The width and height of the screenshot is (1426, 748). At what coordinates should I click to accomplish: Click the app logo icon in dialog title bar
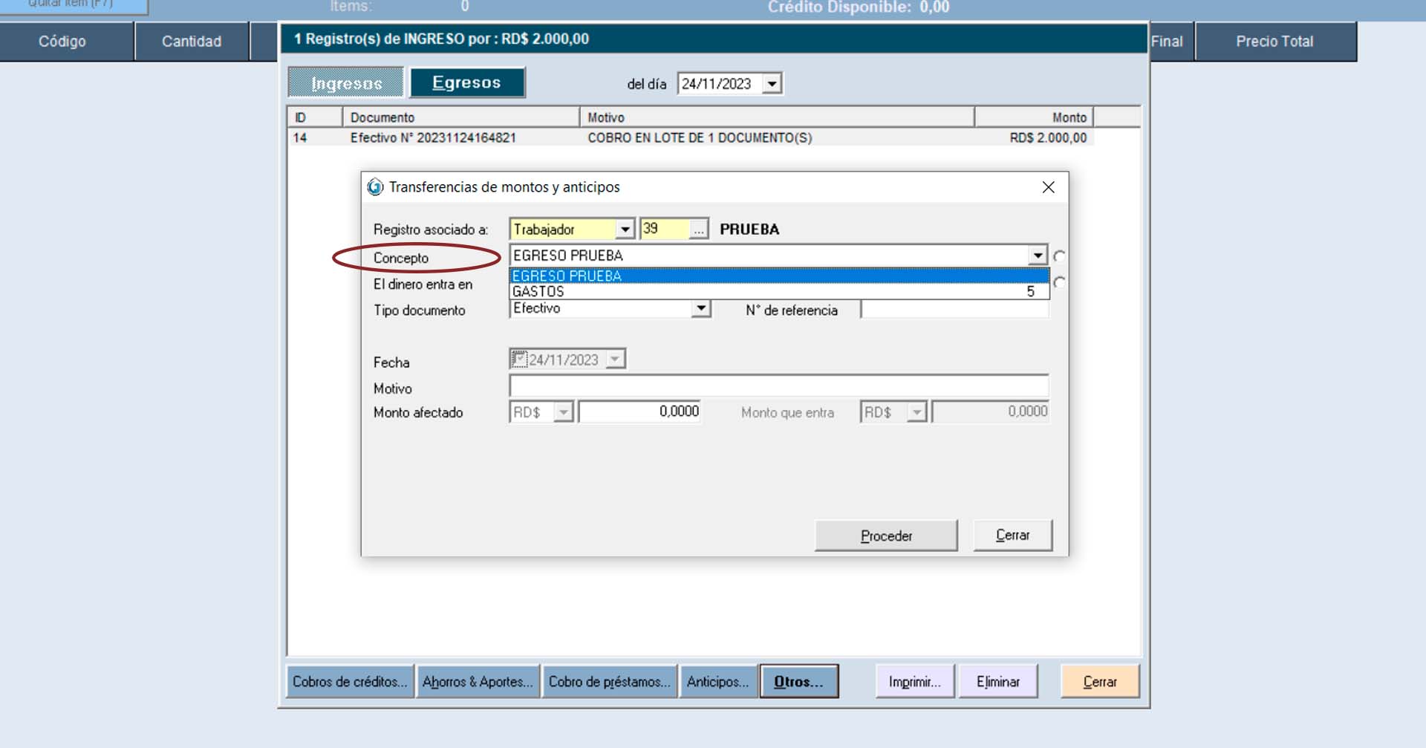pos(375,187)
